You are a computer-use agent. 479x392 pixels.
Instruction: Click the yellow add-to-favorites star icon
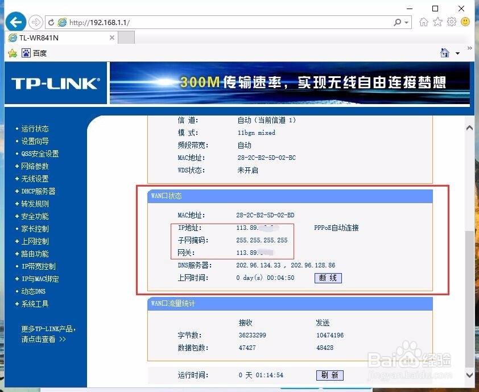click(11, 52)
